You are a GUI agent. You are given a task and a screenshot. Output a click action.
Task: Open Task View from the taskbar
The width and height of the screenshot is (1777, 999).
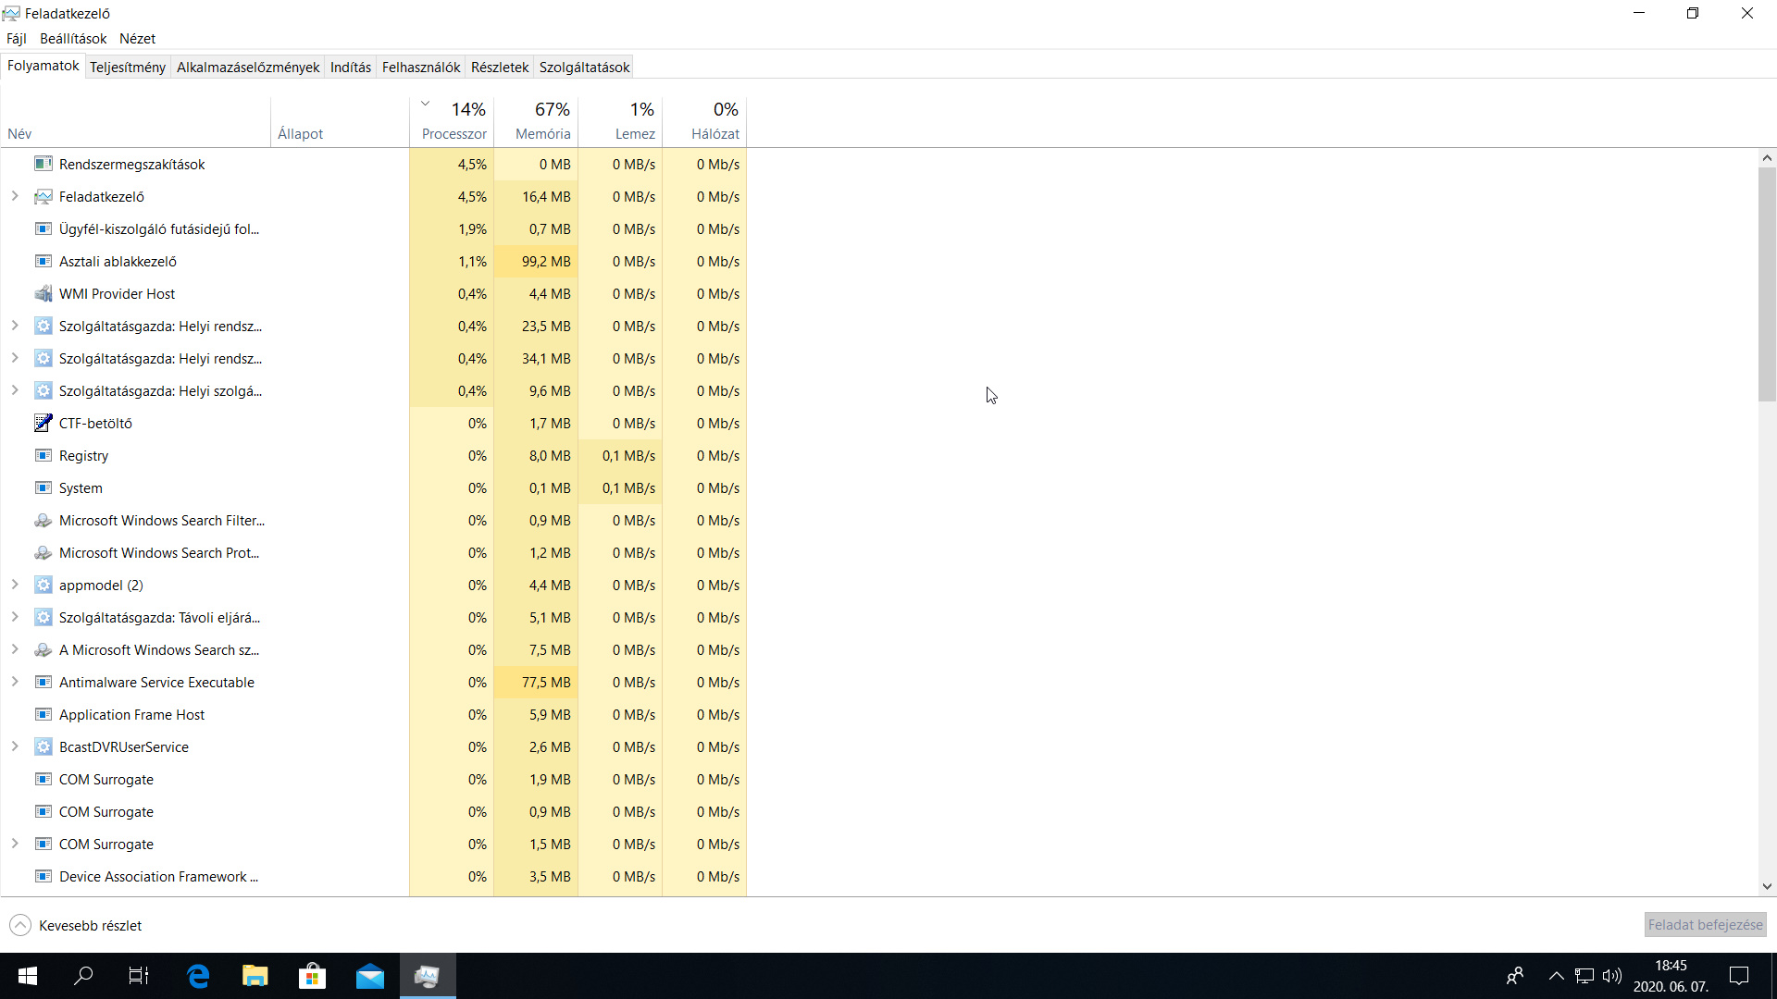(139, 976)
